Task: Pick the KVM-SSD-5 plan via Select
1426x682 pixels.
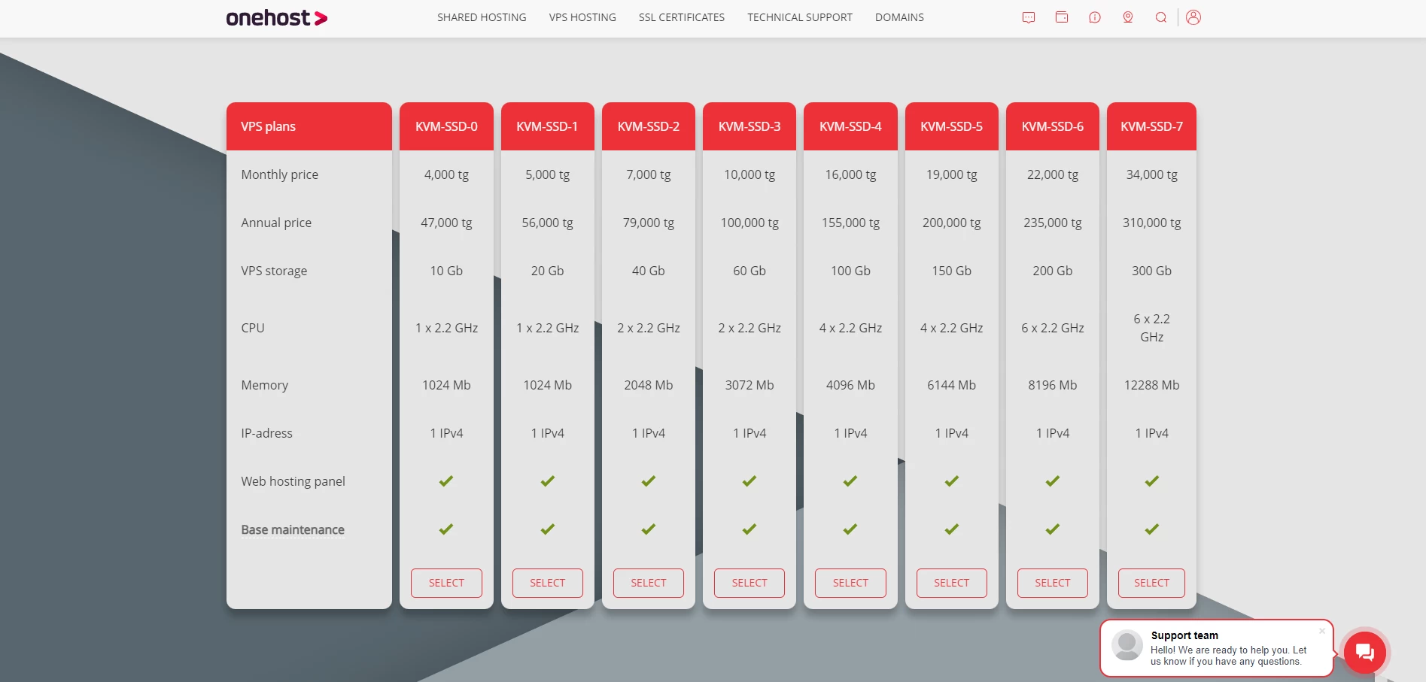Action: coord(951,583)
